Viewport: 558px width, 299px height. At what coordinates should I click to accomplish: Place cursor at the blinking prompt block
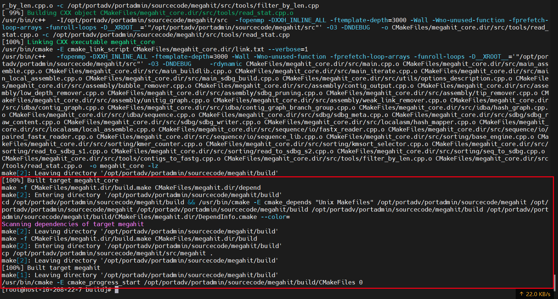pyautogui.click(x=117, y=290)
